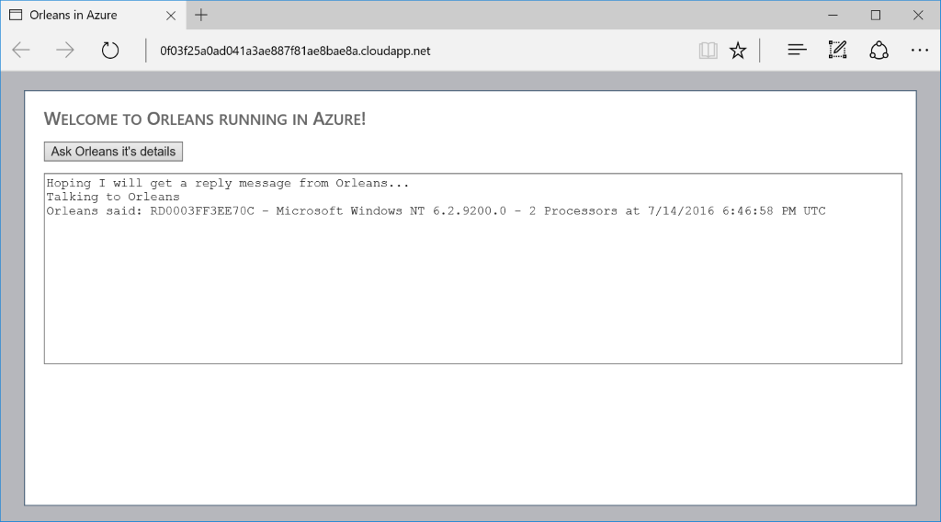Close the Edge browser window
This screenshot has width=941, height=522.
click(918, 15)
